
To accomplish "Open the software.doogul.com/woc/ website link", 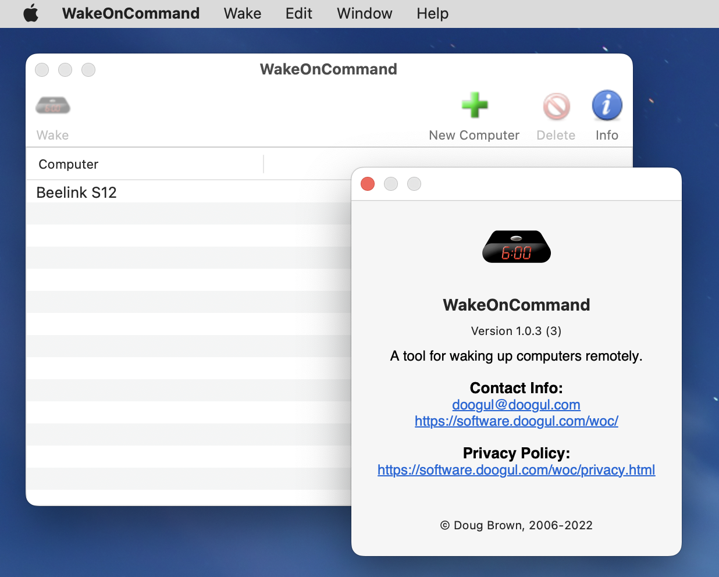I will [x=516, y=421].
